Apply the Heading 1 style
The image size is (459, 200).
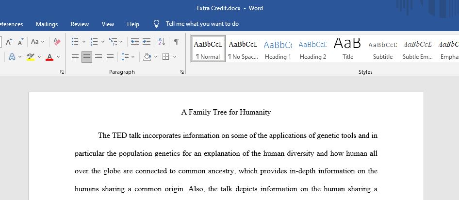278,49
